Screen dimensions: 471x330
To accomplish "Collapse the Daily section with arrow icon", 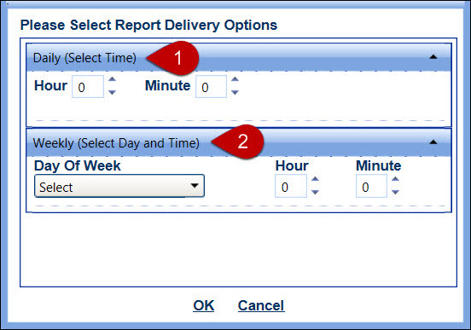I will [x=433, y=57].
